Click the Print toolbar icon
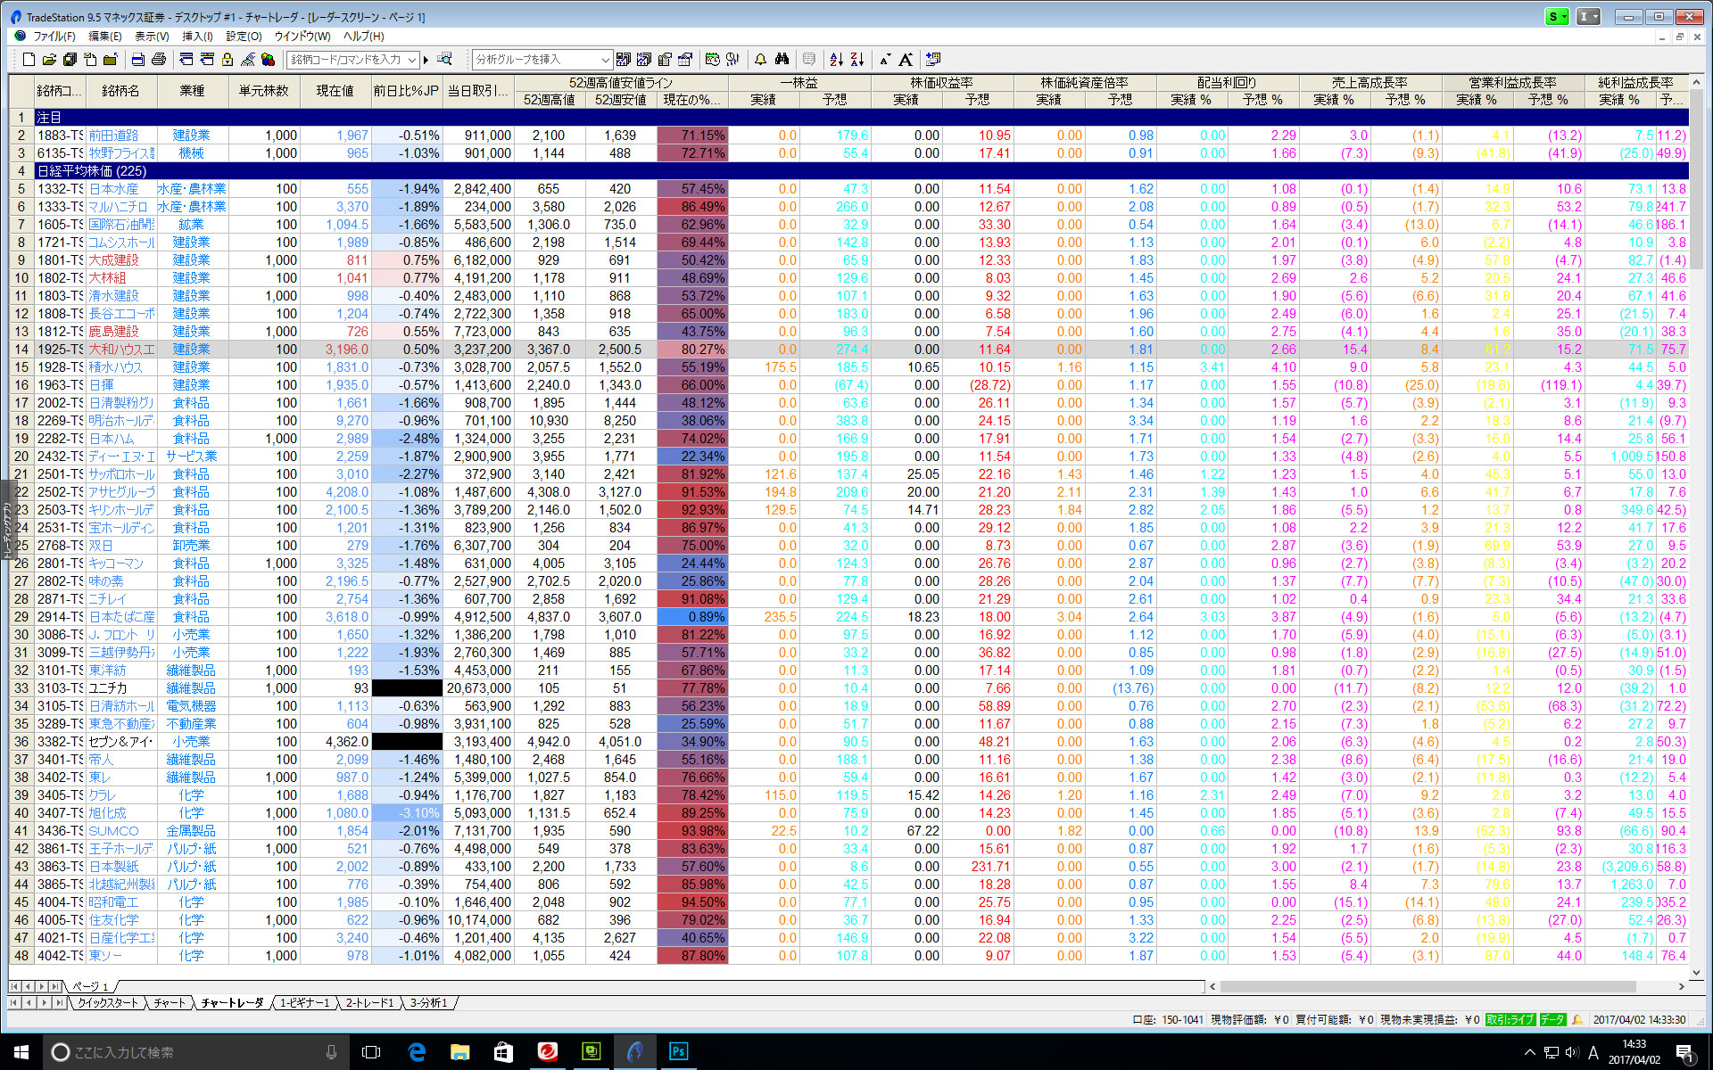The height and width of the screenshot is (1070, 1713). 159,60
